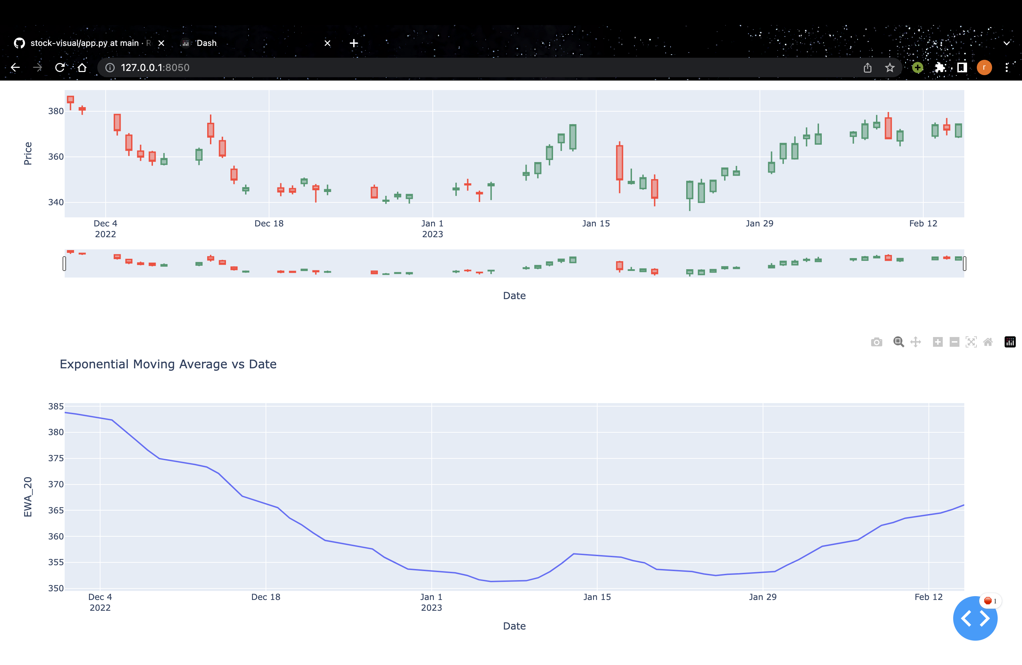Click the 'Dec 18' tick on the EMA chart
The height and width of the screenshot is (665, 1022).
click(x=265, y=597)
